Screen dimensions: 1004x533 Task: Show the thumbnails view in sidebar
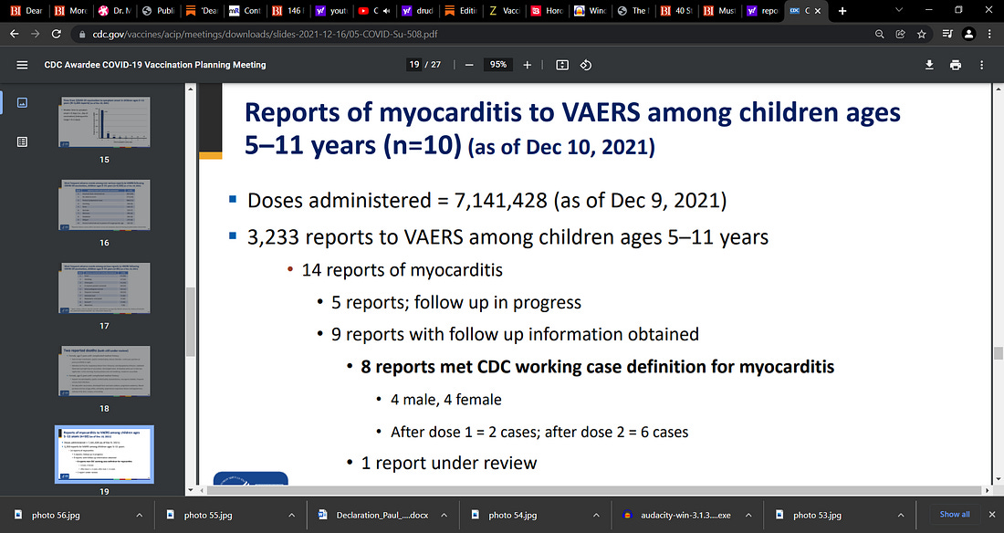[x=22, y=103]
